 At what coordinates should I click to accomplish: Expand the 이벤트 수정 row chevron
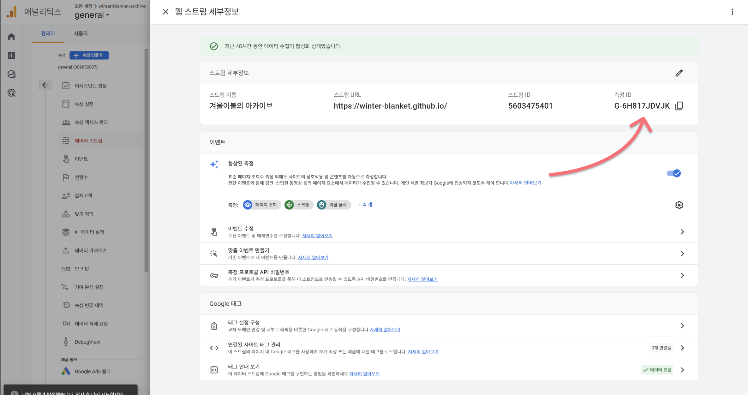click(682, 232)
